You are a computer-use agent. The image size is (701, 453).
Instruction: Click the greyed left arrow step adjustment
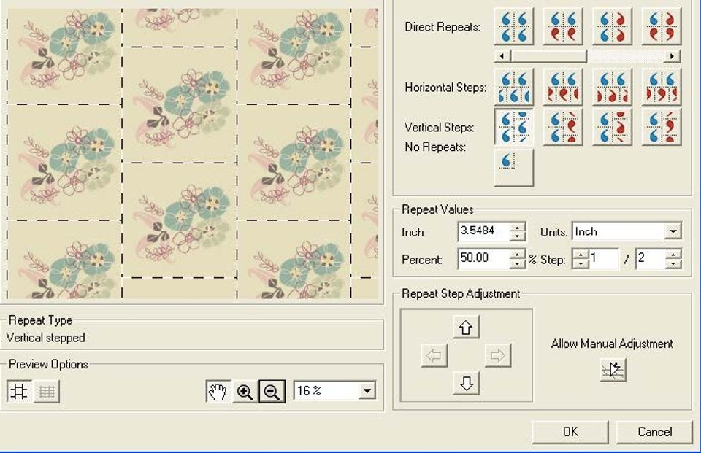coord(434,355)
